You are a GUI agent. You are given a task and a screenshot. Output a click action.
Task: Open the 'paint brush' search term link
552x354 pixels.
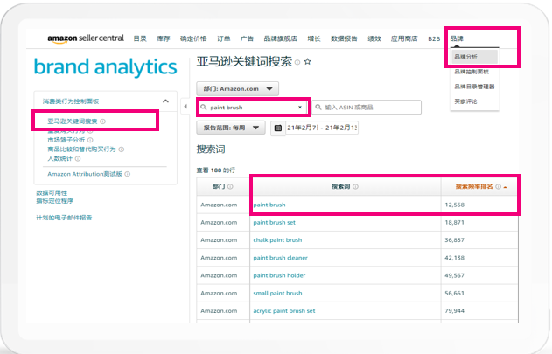pos(269,205)
